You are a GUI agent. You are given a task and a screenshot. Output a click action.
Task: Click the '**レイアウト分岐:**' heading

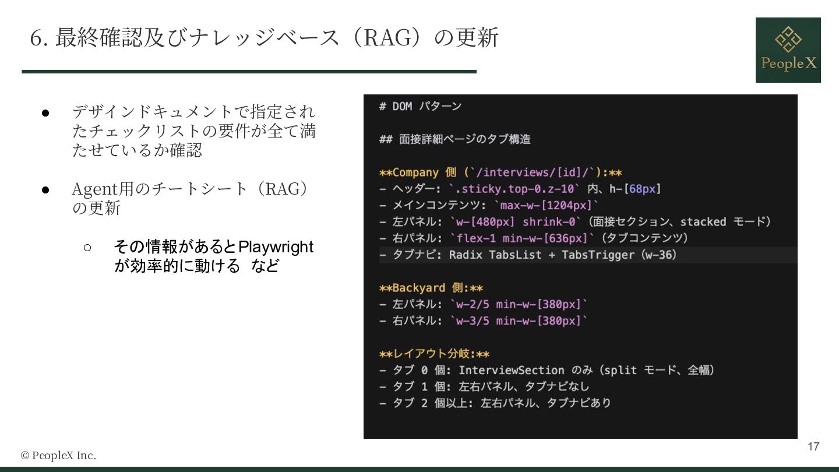pyautogui.click(x=434, y=354)
